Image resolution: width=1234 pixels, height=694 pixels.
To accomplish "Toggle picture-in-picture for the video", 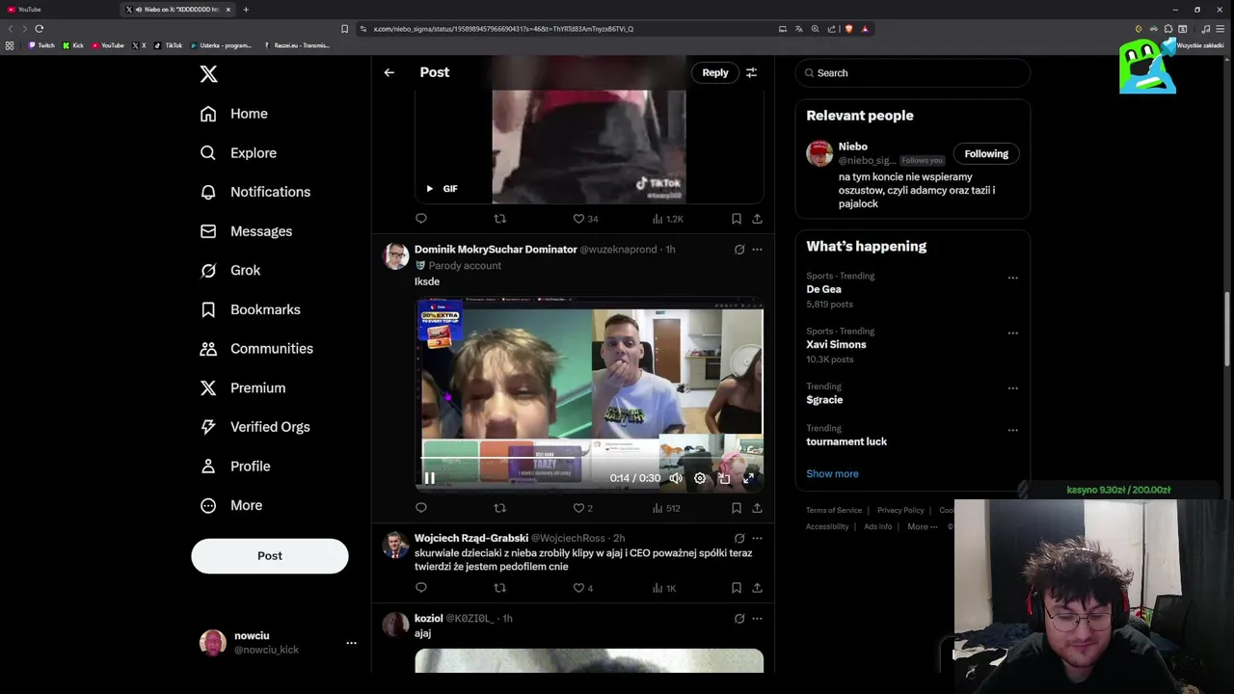I will pos(724,478).
